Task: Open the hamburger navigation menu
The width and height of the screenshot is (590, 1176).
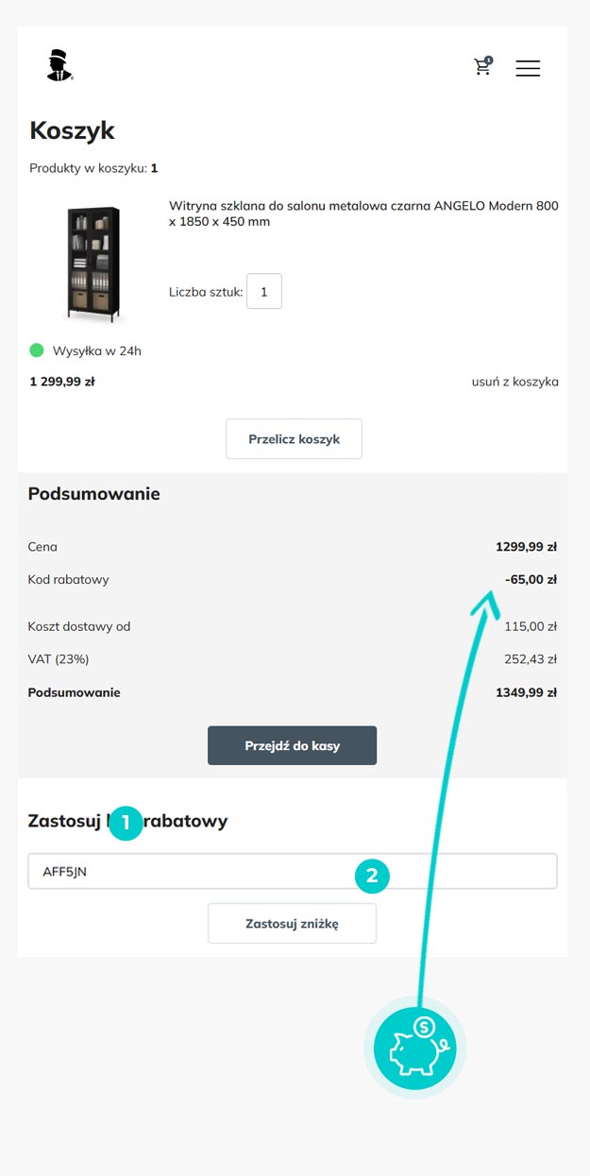Action: (528, 68)
